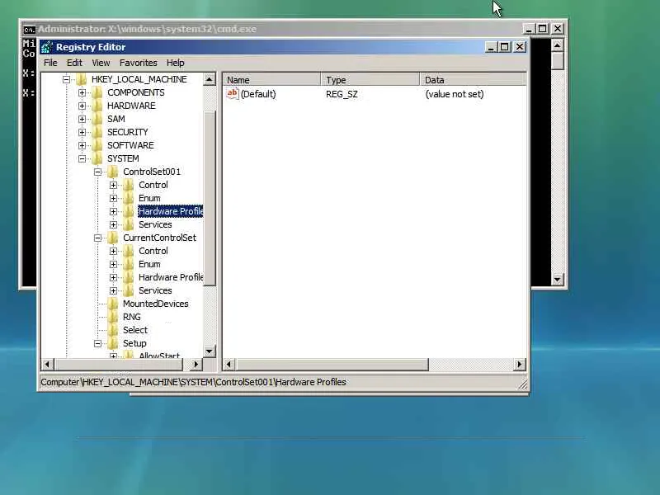Click the HARDWARE folder icon
660x495 pixels.
97,106
